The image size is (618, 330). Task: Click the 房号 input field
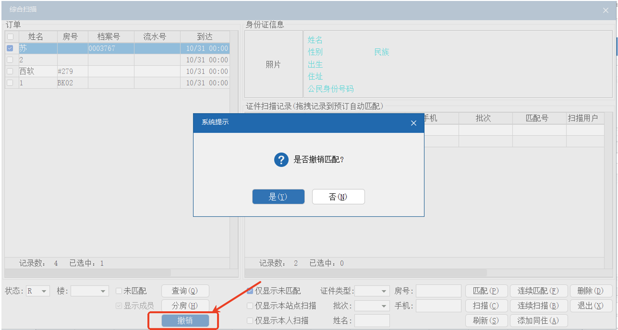438,291
